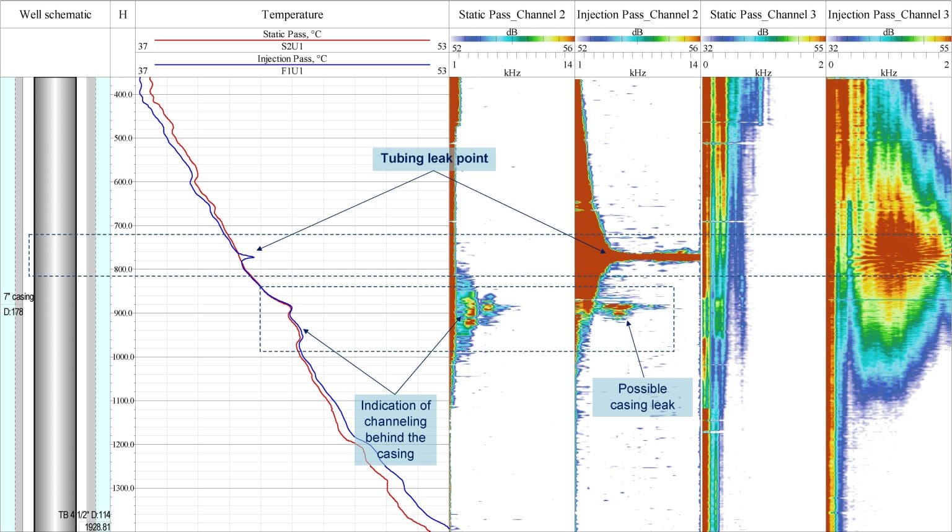Select the 1928.81 depth value label
This screenshot has height=532, width=952.
point(97,526)
